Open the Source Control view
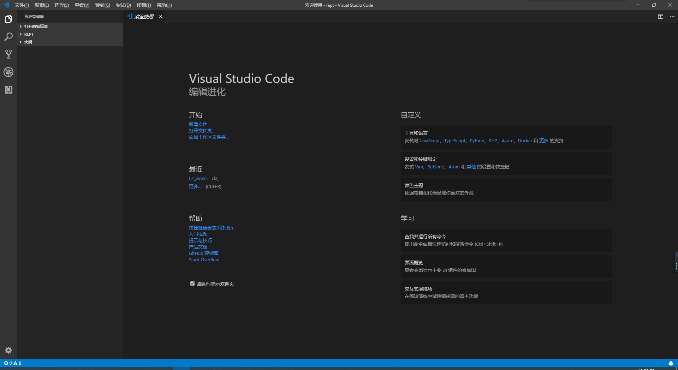The height and width of the screenshot is (370, 678). coord(8,54)
